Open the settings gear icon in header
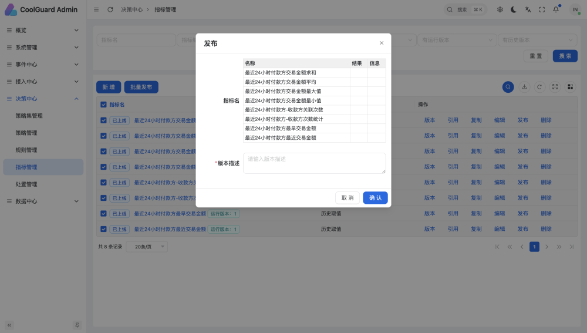This screenshot has width=587, height=333. coord(500,9)
